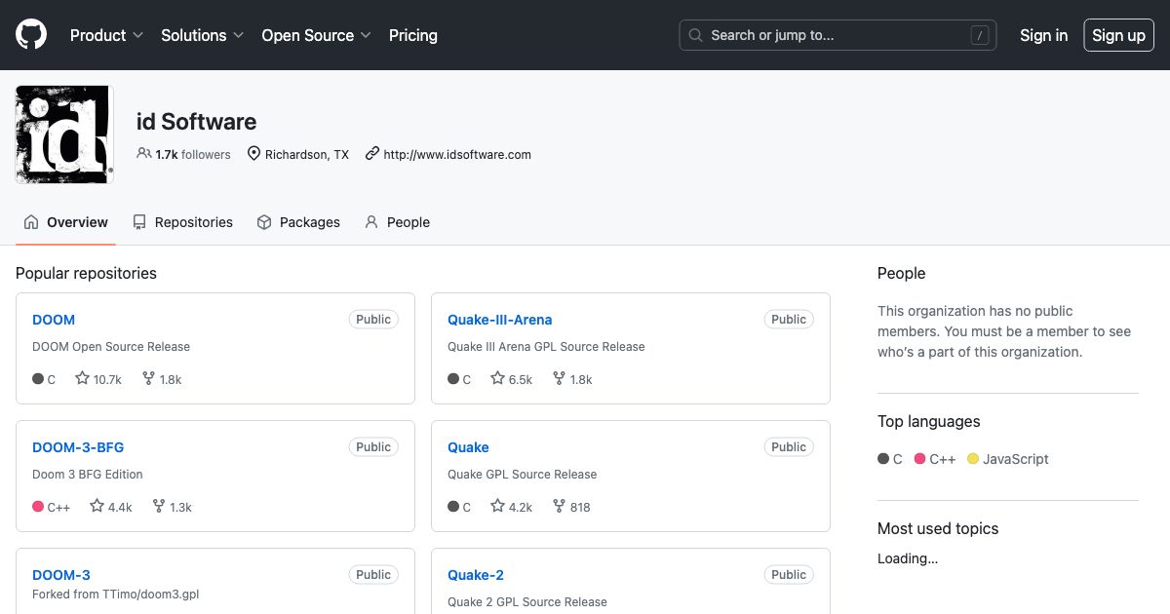Click the followers people icon
Image resolution: width=1170 pixels, height=614 pixels.
click(x=148, y=154)
